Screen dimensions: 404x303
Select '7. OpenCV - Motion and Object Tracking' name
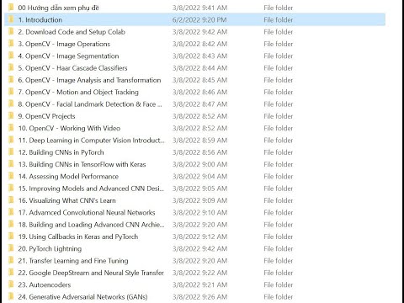click(x=78, y=93)
